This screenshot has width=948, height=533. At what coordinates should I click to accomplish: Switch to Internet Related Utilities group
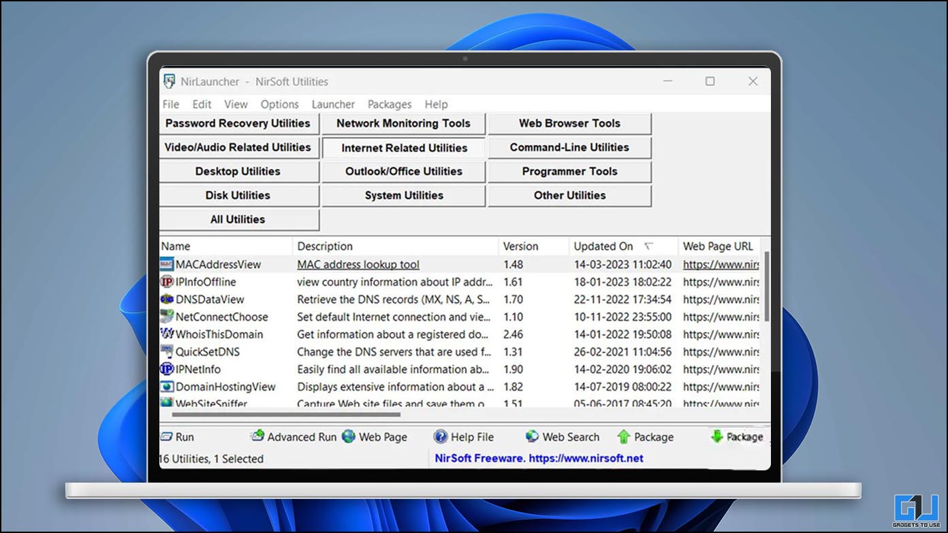pos(404,148)
